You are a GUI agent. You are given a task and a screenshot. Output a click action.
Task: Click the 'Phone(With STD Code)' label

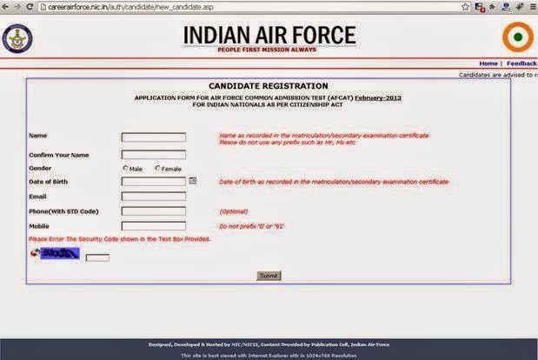click(x=63, y=211)
